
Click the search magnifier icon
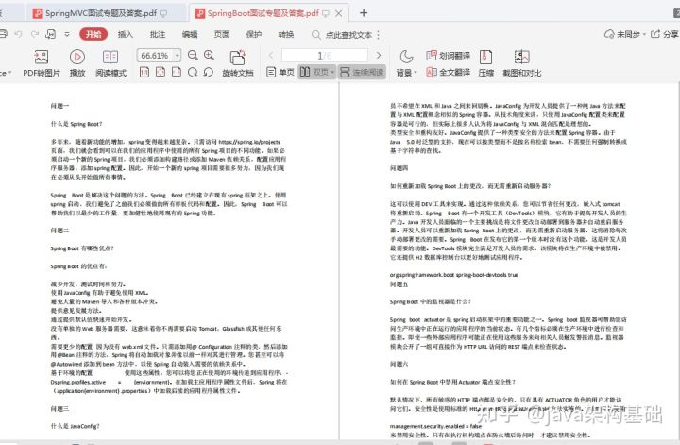coord(316,35)
